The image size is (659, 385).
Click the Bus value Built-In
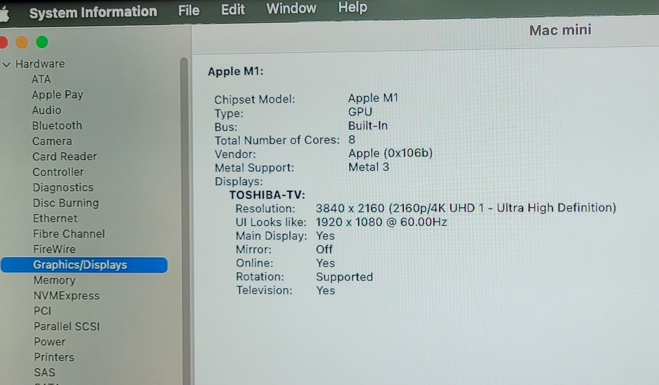(x=368, y=126)
